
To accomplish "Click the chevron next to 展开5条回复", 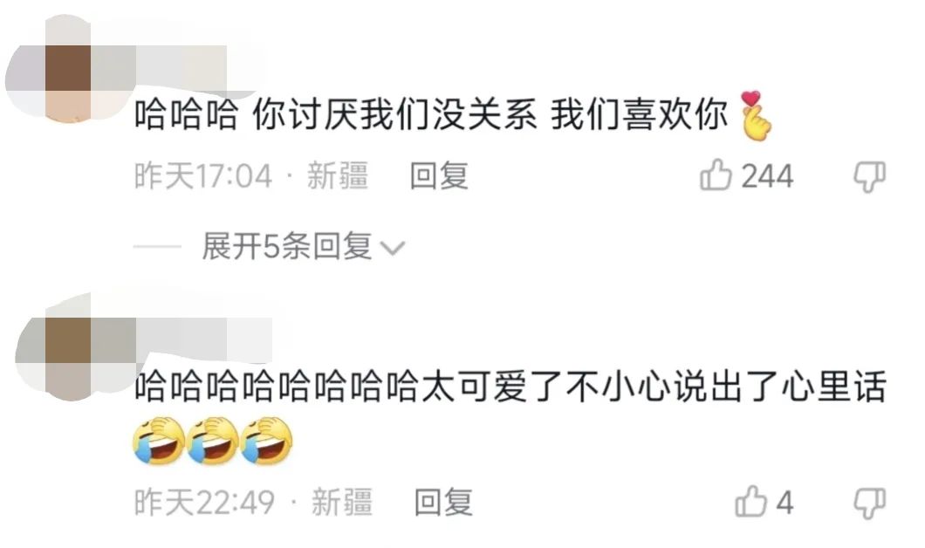I will click(x=393, y=248).
